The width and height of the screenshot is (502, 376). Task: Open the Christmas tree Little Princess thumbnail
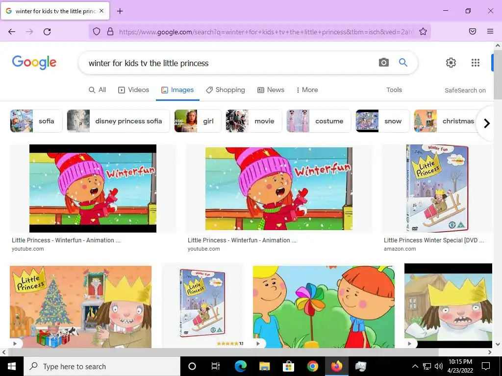click(81, 306)
